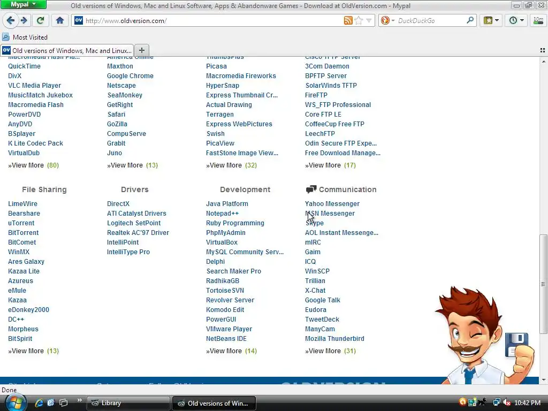Click the Development category heading
Image resolution: width=548 pixels, height=411 pixels.
point(245,189)
